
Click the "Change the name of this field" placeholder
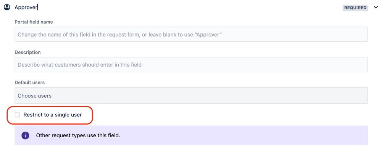[x=119, y=35]
